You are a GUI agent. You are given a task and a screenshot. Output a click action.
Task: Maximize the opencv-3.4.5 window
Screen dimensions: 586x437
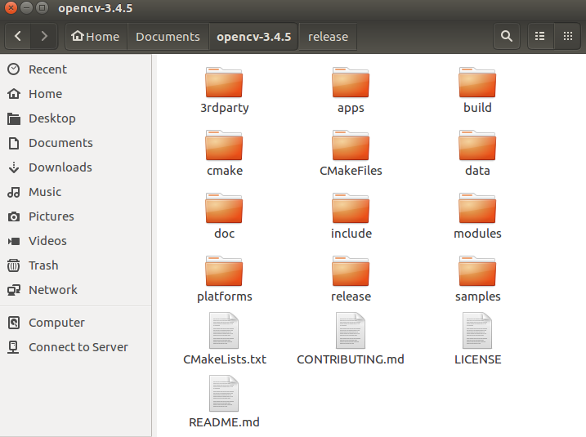[x=42, y=7]
